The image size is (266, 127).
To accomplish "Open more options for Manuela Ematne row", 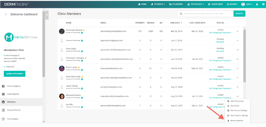I will pos(238,96).
